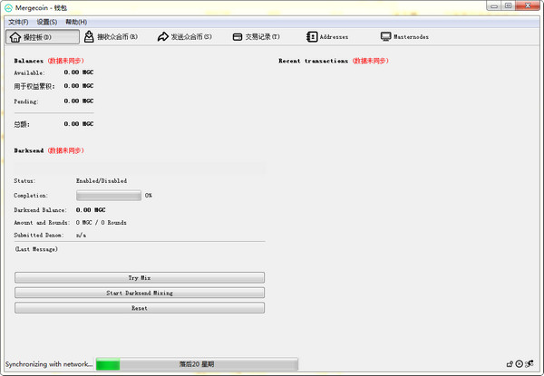Click the sync progress bar 落后20 星期
544x376 pixels.
coord(197,364)
